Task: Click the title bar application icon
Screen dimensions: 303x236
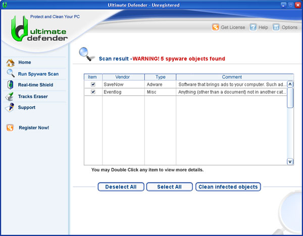Action: [x=5, y=5]
